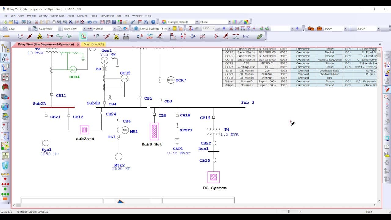Click the Zoom In magnifier icon
Viewport: 391px width, 220px height.
(60, 22)
